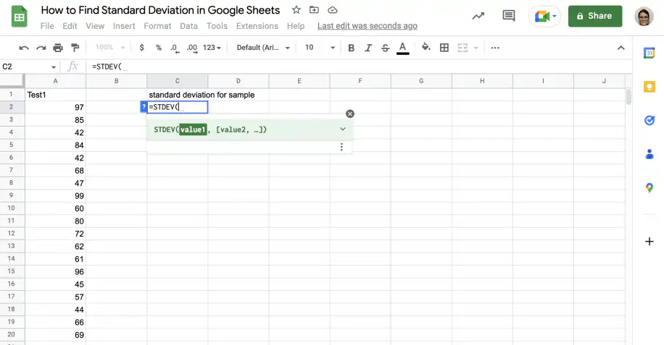Select row 10 header
The width and height of the screenshot is (664, 345).
coord(12,208)
